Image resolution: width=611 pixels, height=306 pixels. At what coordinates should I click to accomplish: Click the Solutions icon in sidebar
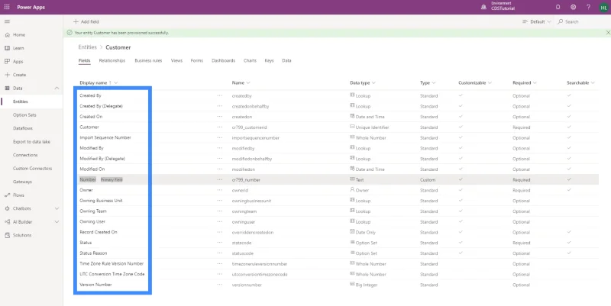coord(7,235)
